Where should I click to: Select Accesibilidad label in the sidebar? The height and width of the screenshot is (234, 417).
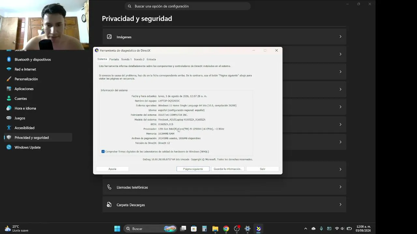pos(24,128)
